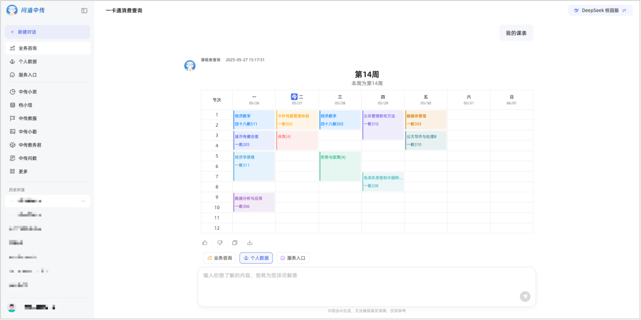Viewport: 641px width, 320px height.
Task: Collapse the sidebar panel icon
Action: [84, 11]
